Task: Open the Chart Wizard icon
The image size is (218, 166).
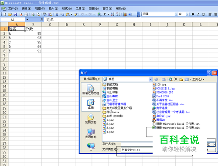Action: [125, 14]
